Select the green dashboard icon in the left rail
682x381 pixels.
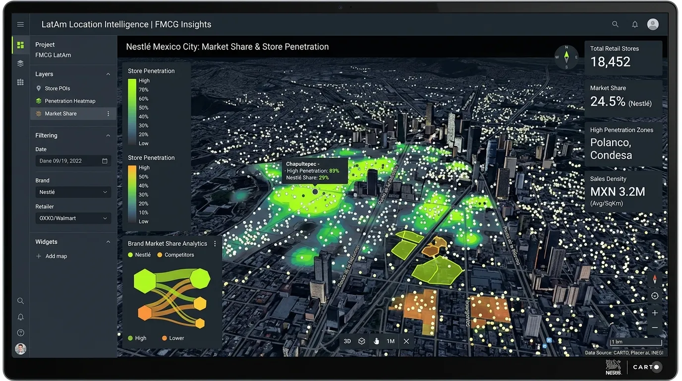[x=20, y=45]
